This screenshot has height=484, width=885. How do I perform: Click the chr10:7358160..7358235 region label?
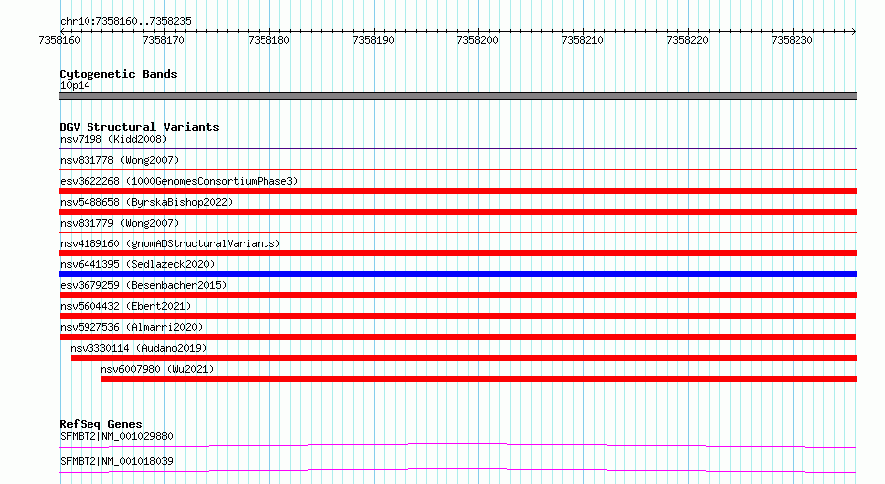125,21
